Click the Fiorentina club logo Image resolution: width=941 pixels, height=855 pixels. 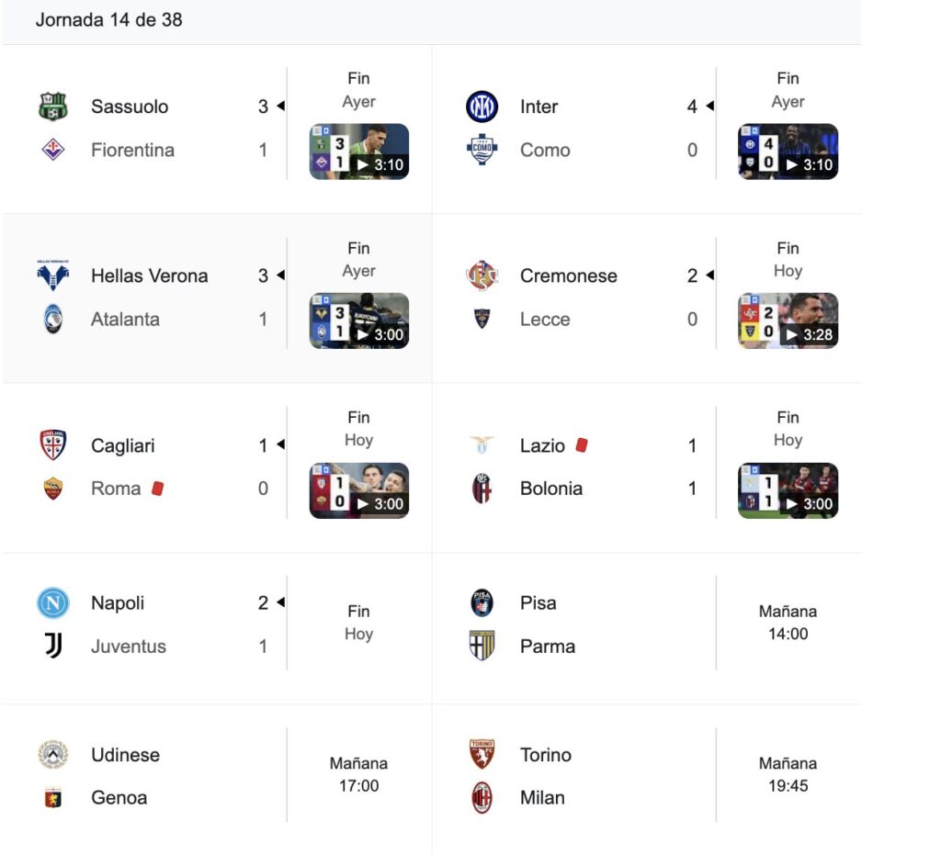click(x=53, y=150)
